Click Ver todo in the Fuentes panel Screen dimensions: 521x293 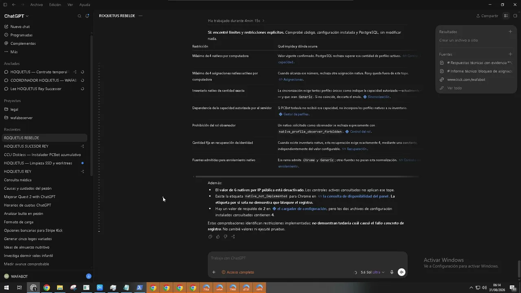pos(454,88)
